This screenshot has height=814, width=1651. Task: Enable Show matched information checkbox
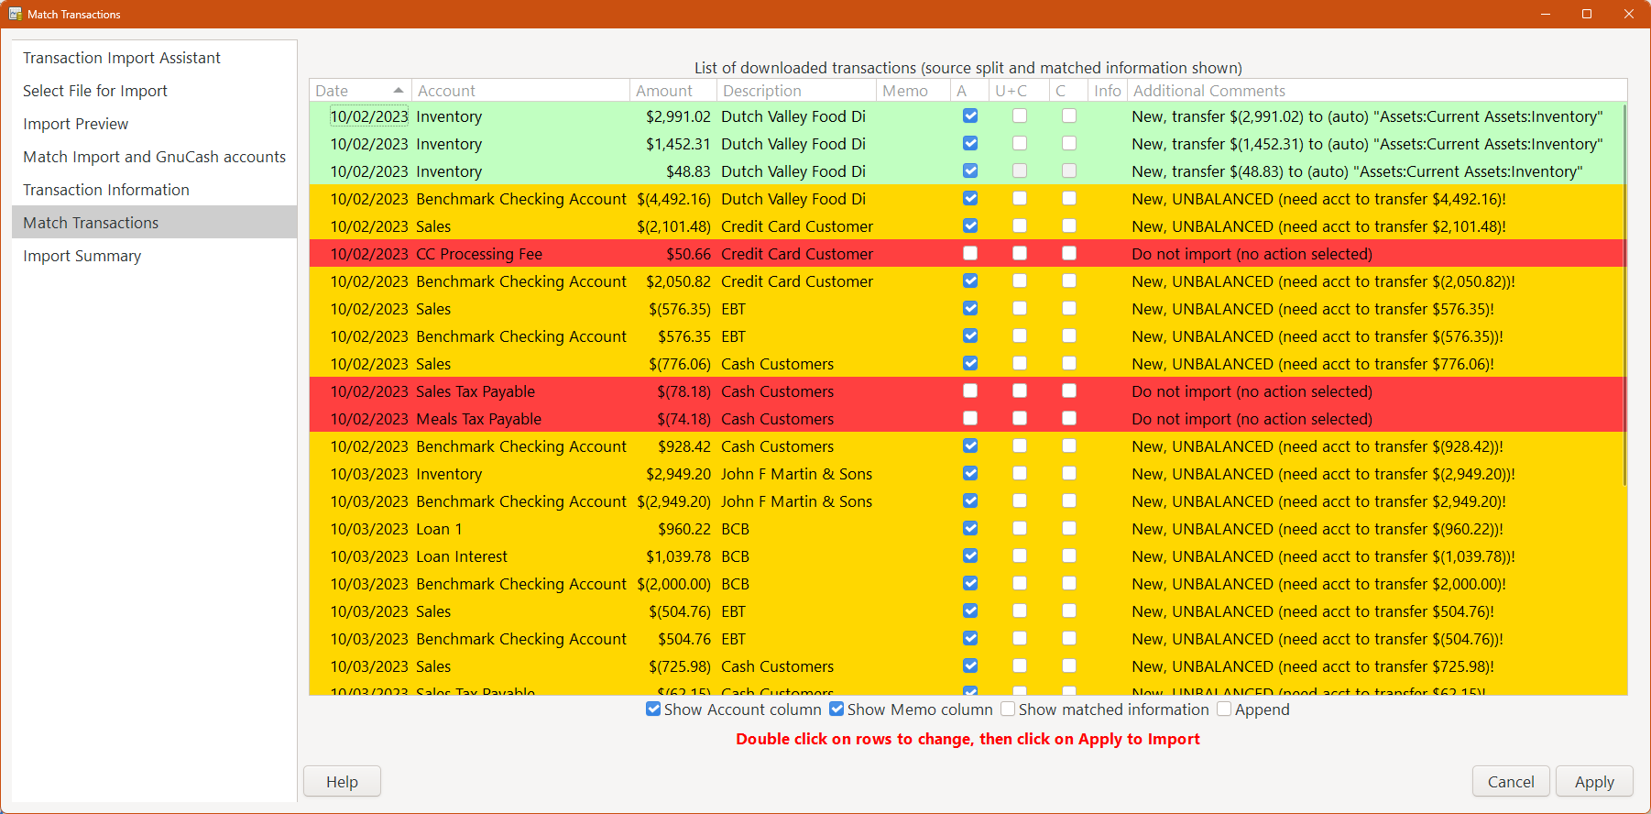click(x=1008, y=709)
